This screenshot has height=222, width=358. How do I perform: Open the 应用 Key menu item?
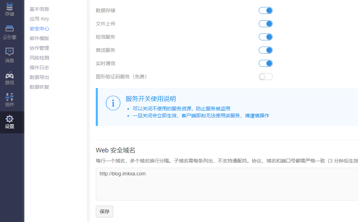(39, 19)
